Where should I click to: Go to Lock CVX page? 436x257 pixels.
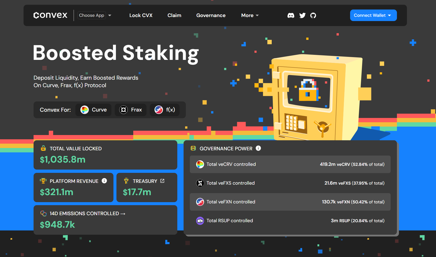point(141,16)
